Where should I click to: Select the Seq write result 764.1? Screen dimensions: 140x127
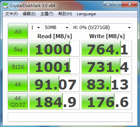[107, 49]
